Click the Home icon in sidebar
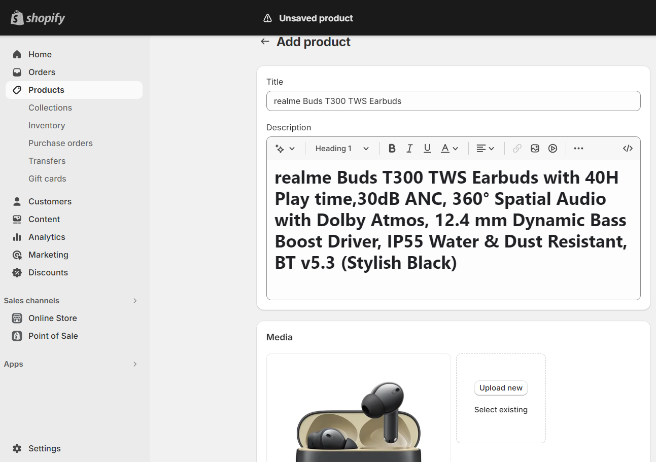 tap(17, 54)
